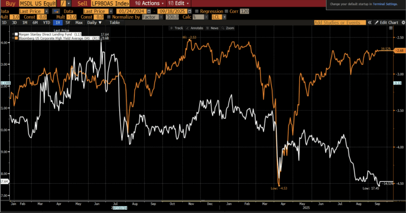Viewport: 406px width, 213px height.
Task: Click the swap securities arrows icon
Action: [56, 12]
